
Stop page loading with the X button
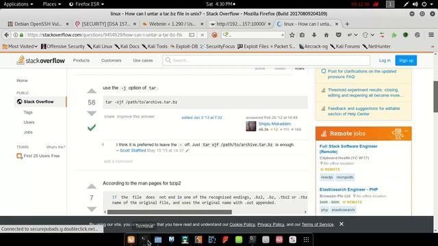tap(203, 35)
